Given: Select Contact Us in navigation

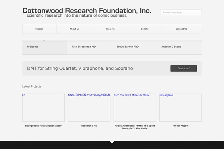Looking at the screenshot, I should point(181,29).
